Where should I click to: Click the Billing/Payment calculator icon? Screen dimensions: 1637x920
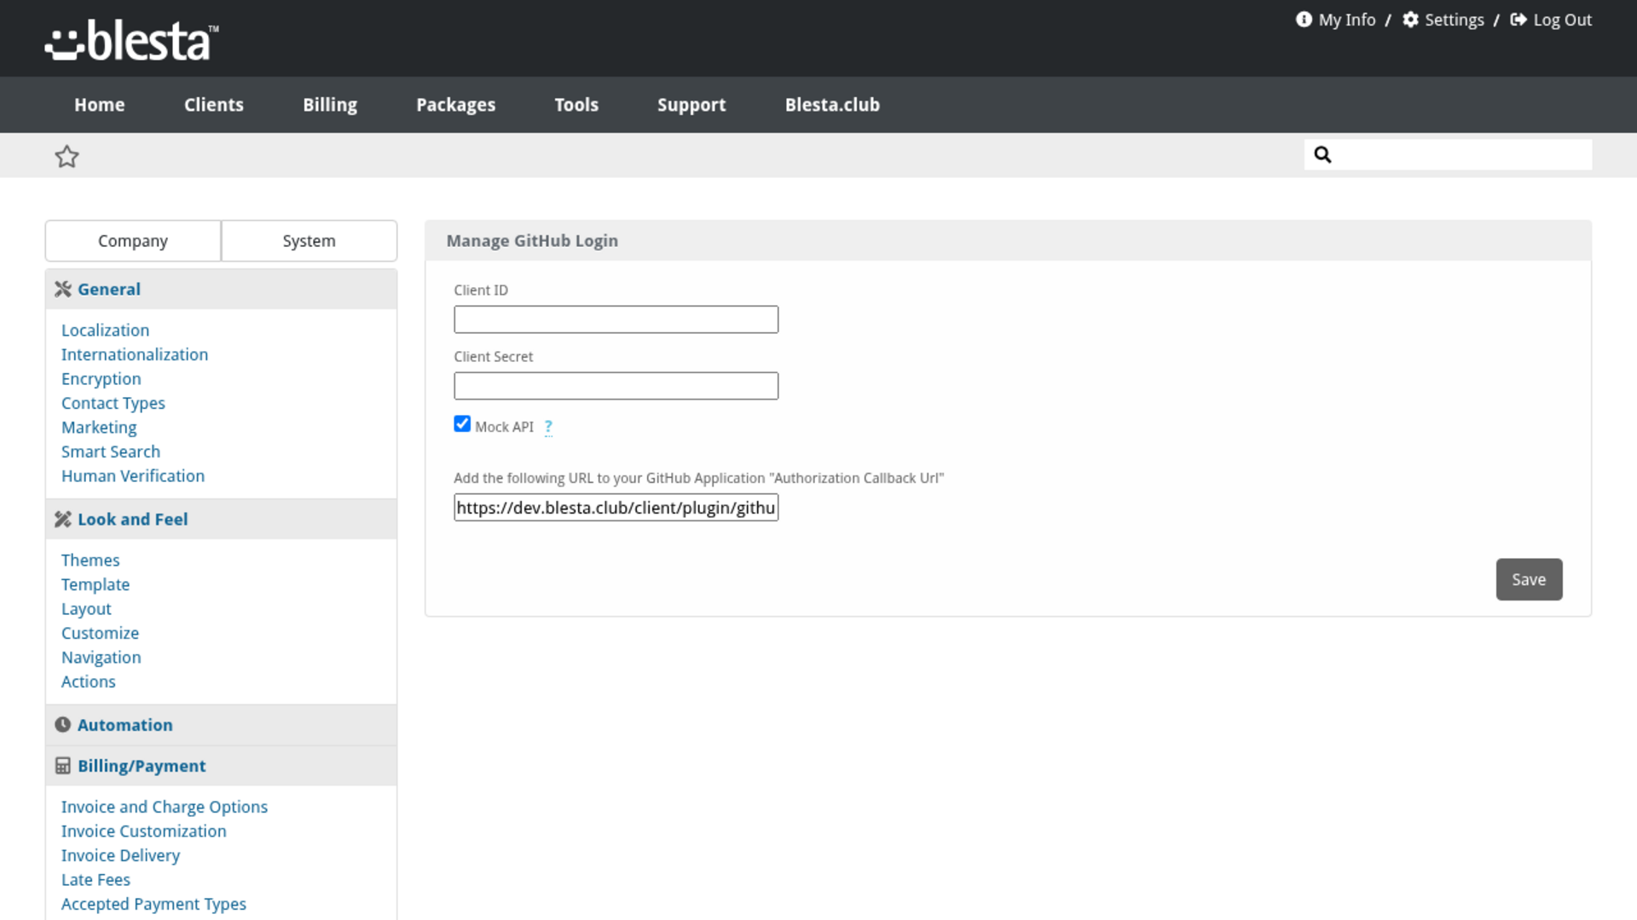(x=63, y=766)
